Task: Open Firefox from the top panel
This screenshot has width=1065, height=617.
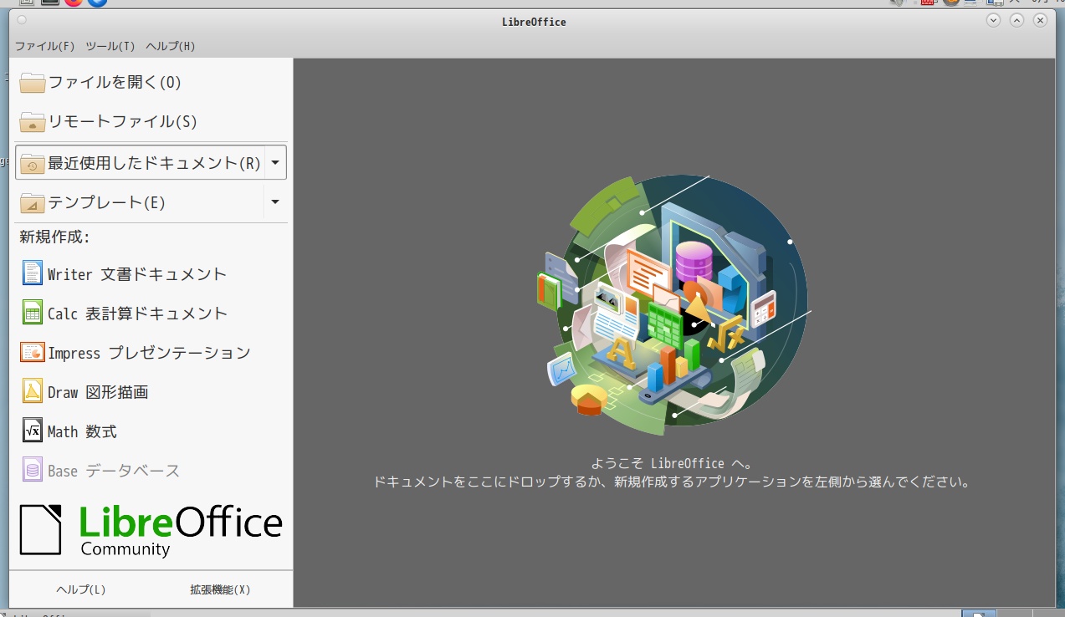Action: tap(74, 3)
